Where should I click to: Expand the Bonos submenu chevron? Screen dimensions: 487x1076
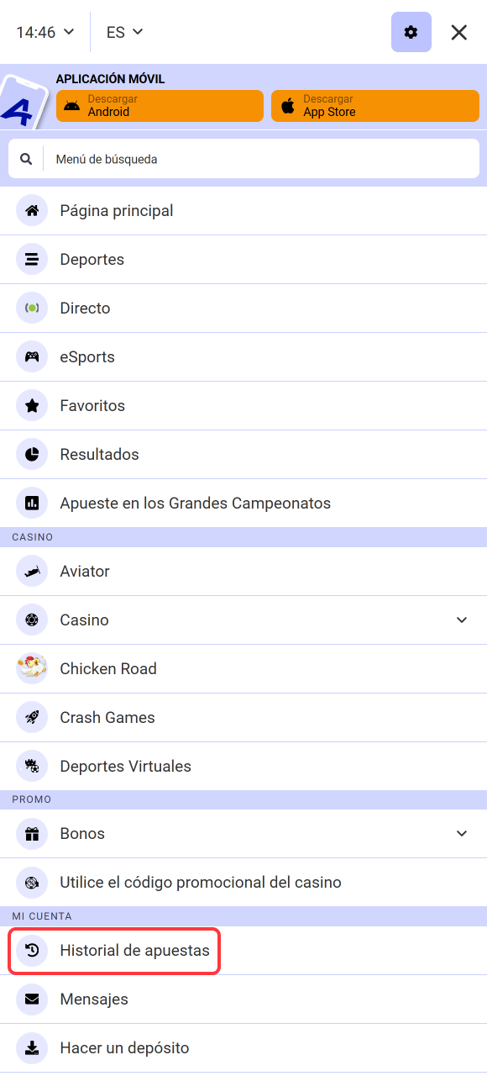click(461, 833)
